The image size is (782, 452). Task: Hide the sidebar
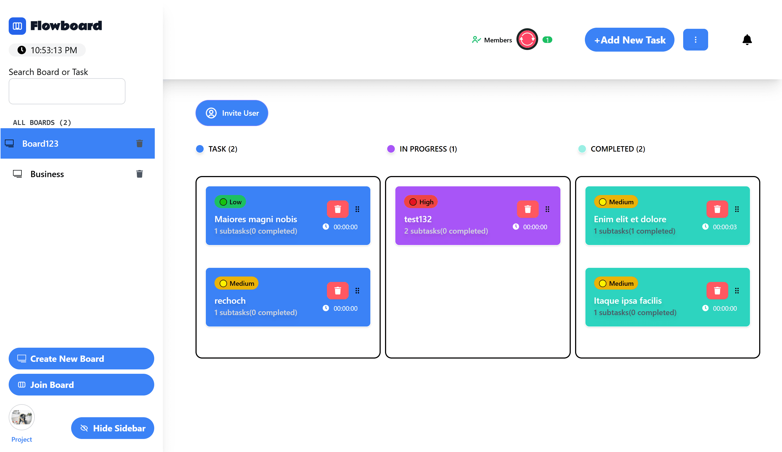point(112,428)
